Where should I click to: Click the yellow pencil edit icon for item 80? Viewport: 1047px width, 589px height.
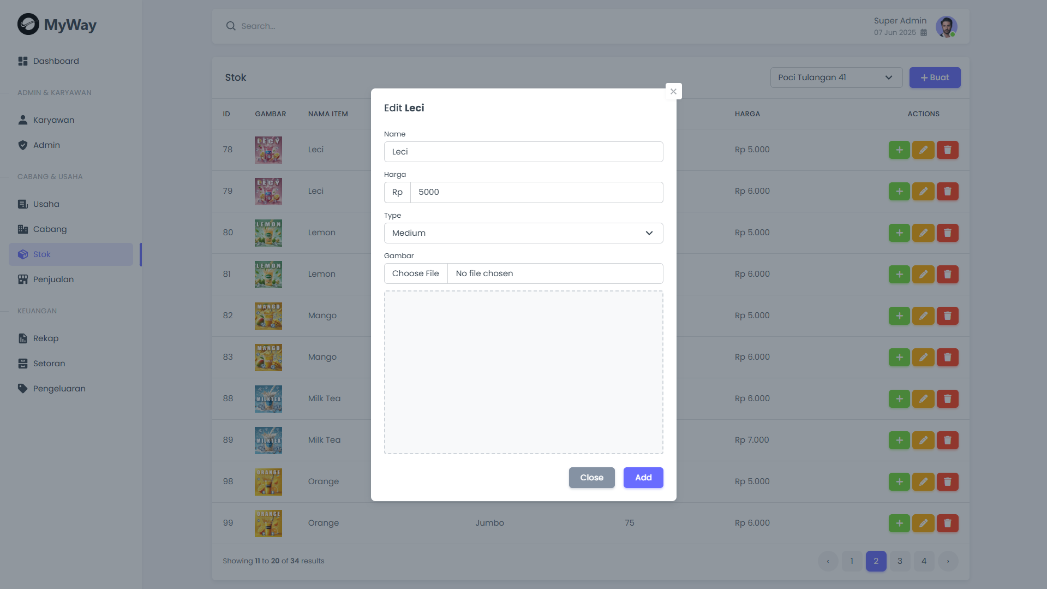click(x=923, y=233)
